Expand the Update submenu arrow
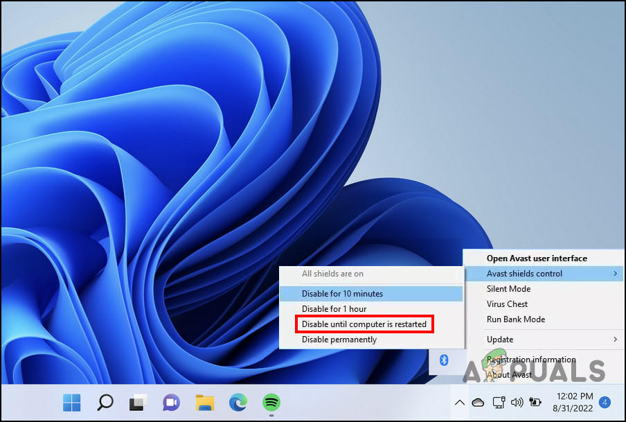Viewport: 626px width, 422px height. (x=614, y=340)
